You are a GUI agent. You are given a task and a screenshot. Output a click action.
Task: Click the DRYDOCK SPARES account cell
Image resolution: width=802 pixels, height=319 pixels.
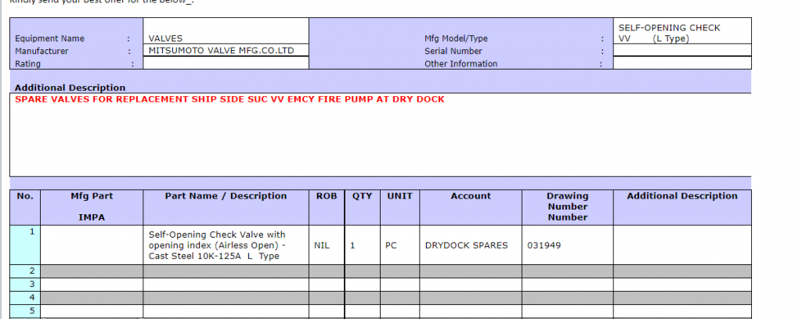[x=466, y=246]
